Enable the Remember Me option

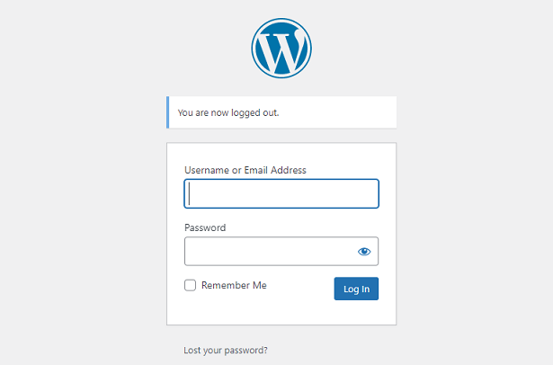pos(190,285)
